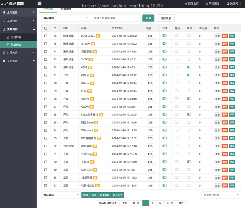Open 导航内容 in the sidebar
The image size is (245, 208).
18,45
